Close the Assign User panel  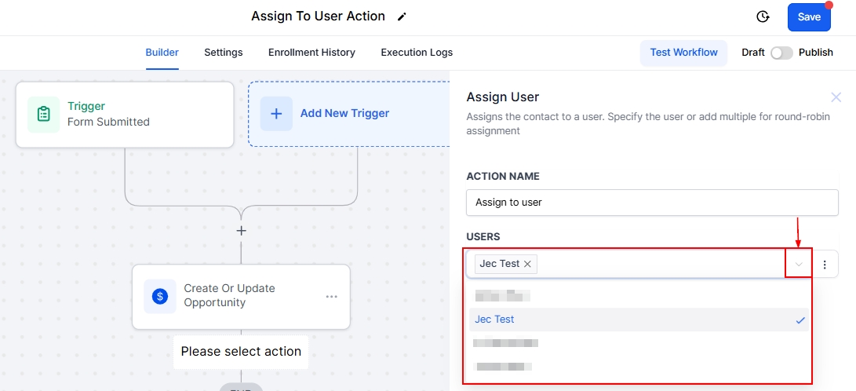click(x=836, y=97)
